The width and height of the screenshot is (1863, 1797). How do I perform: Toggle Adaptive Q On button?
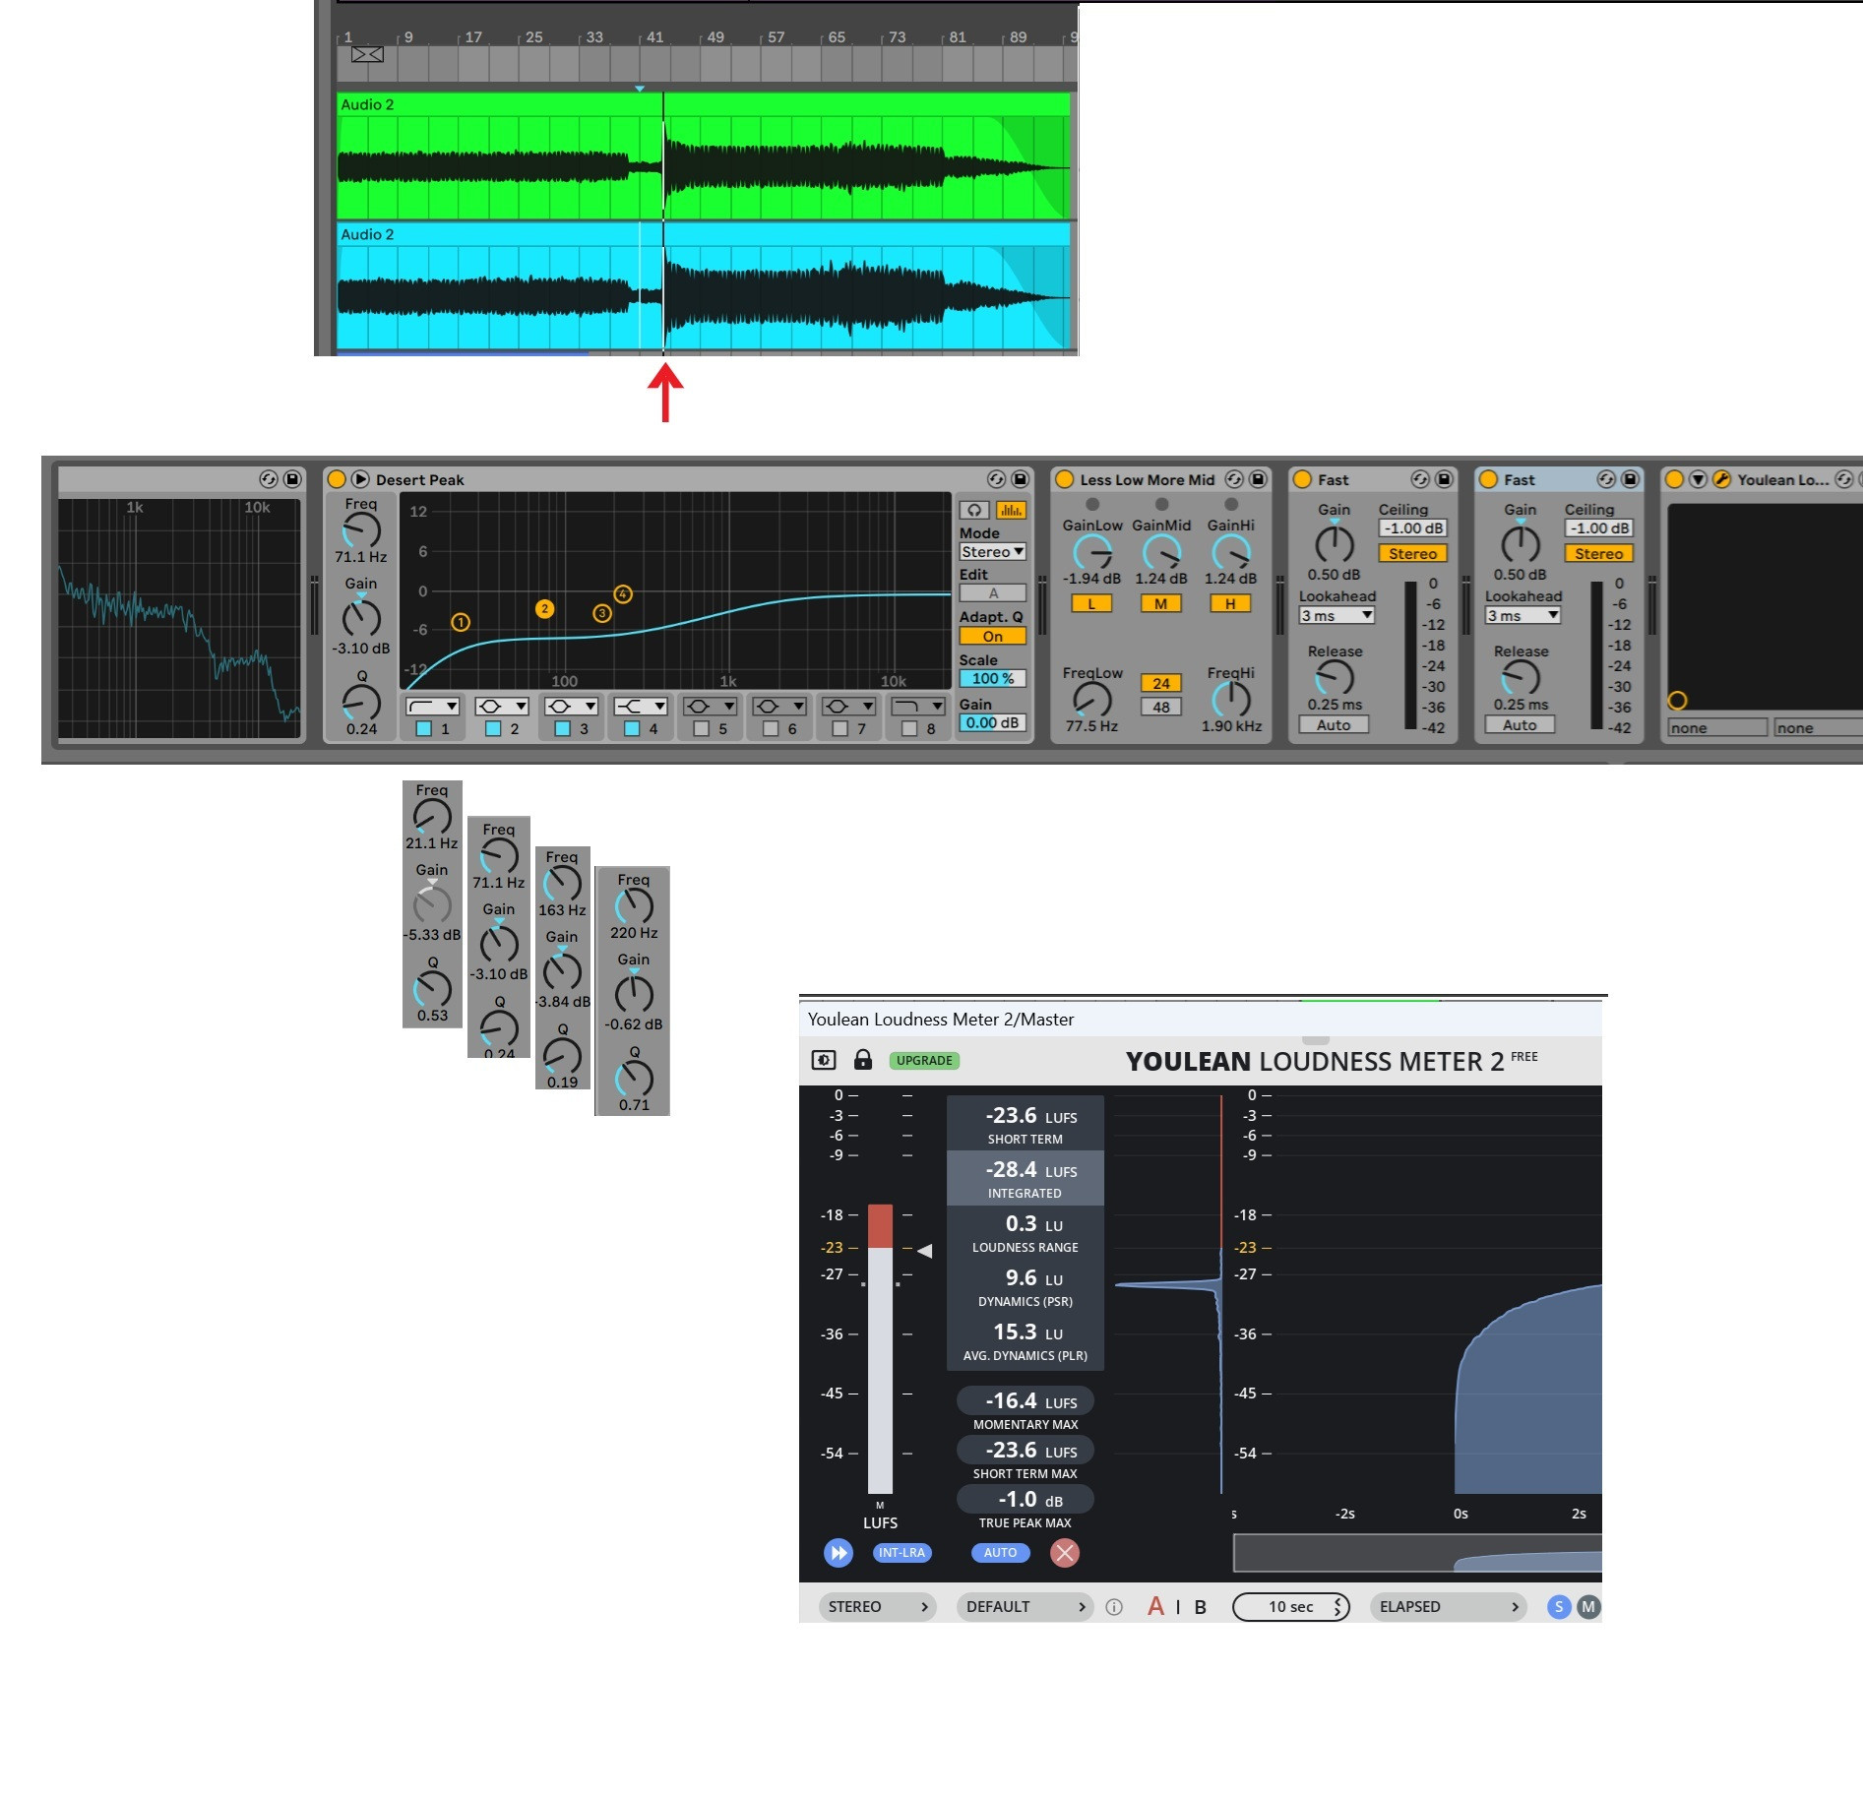pyautogui.click(x=992, y=637)
